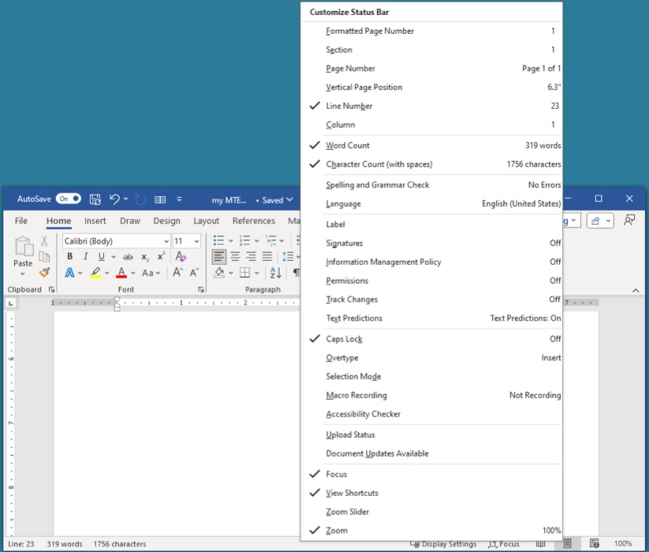Viewport: 649px width, 552px height.
Task: Apply Superscript formatting
Action: coord(160,256)
